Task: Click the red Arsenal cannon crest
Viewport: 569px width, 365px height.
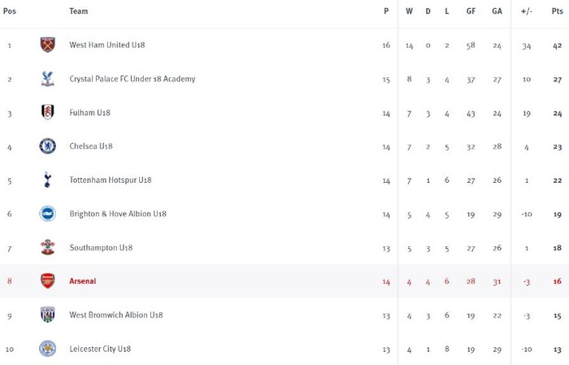Action: [47, 281]
